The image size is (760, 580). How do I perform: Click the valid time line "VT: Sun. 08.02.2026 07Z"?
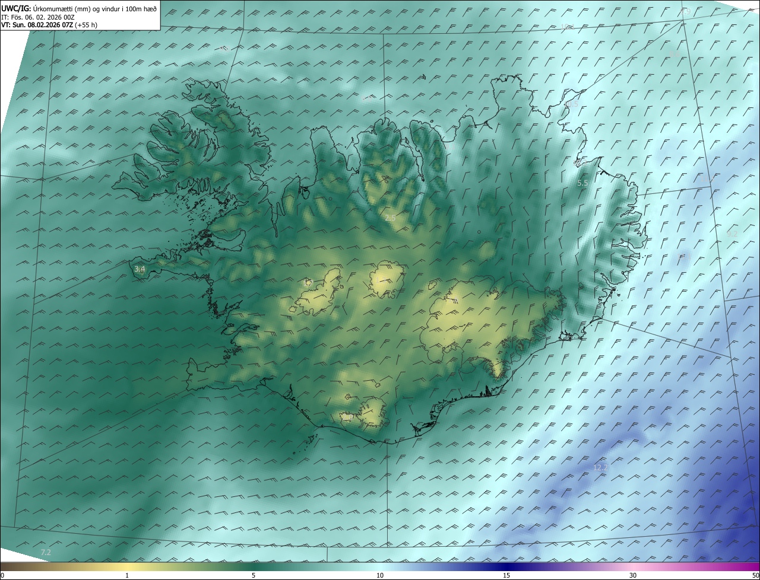(37, 25)
